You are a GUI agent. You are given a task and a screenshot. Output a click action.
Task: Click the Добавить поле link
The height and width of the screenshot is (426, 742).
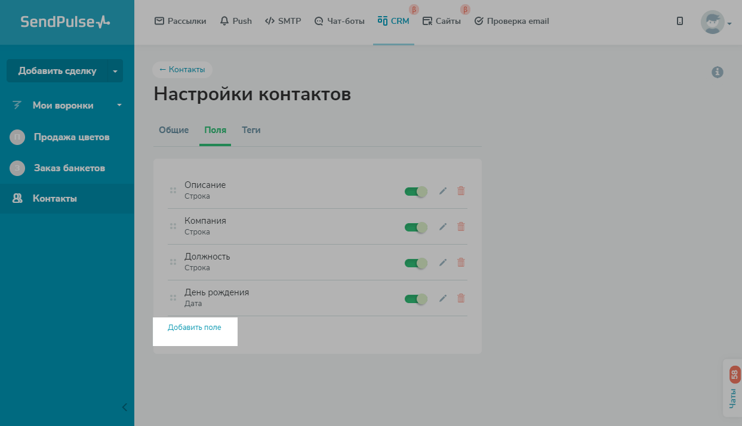pyautogui.click(x=195, y=328)
